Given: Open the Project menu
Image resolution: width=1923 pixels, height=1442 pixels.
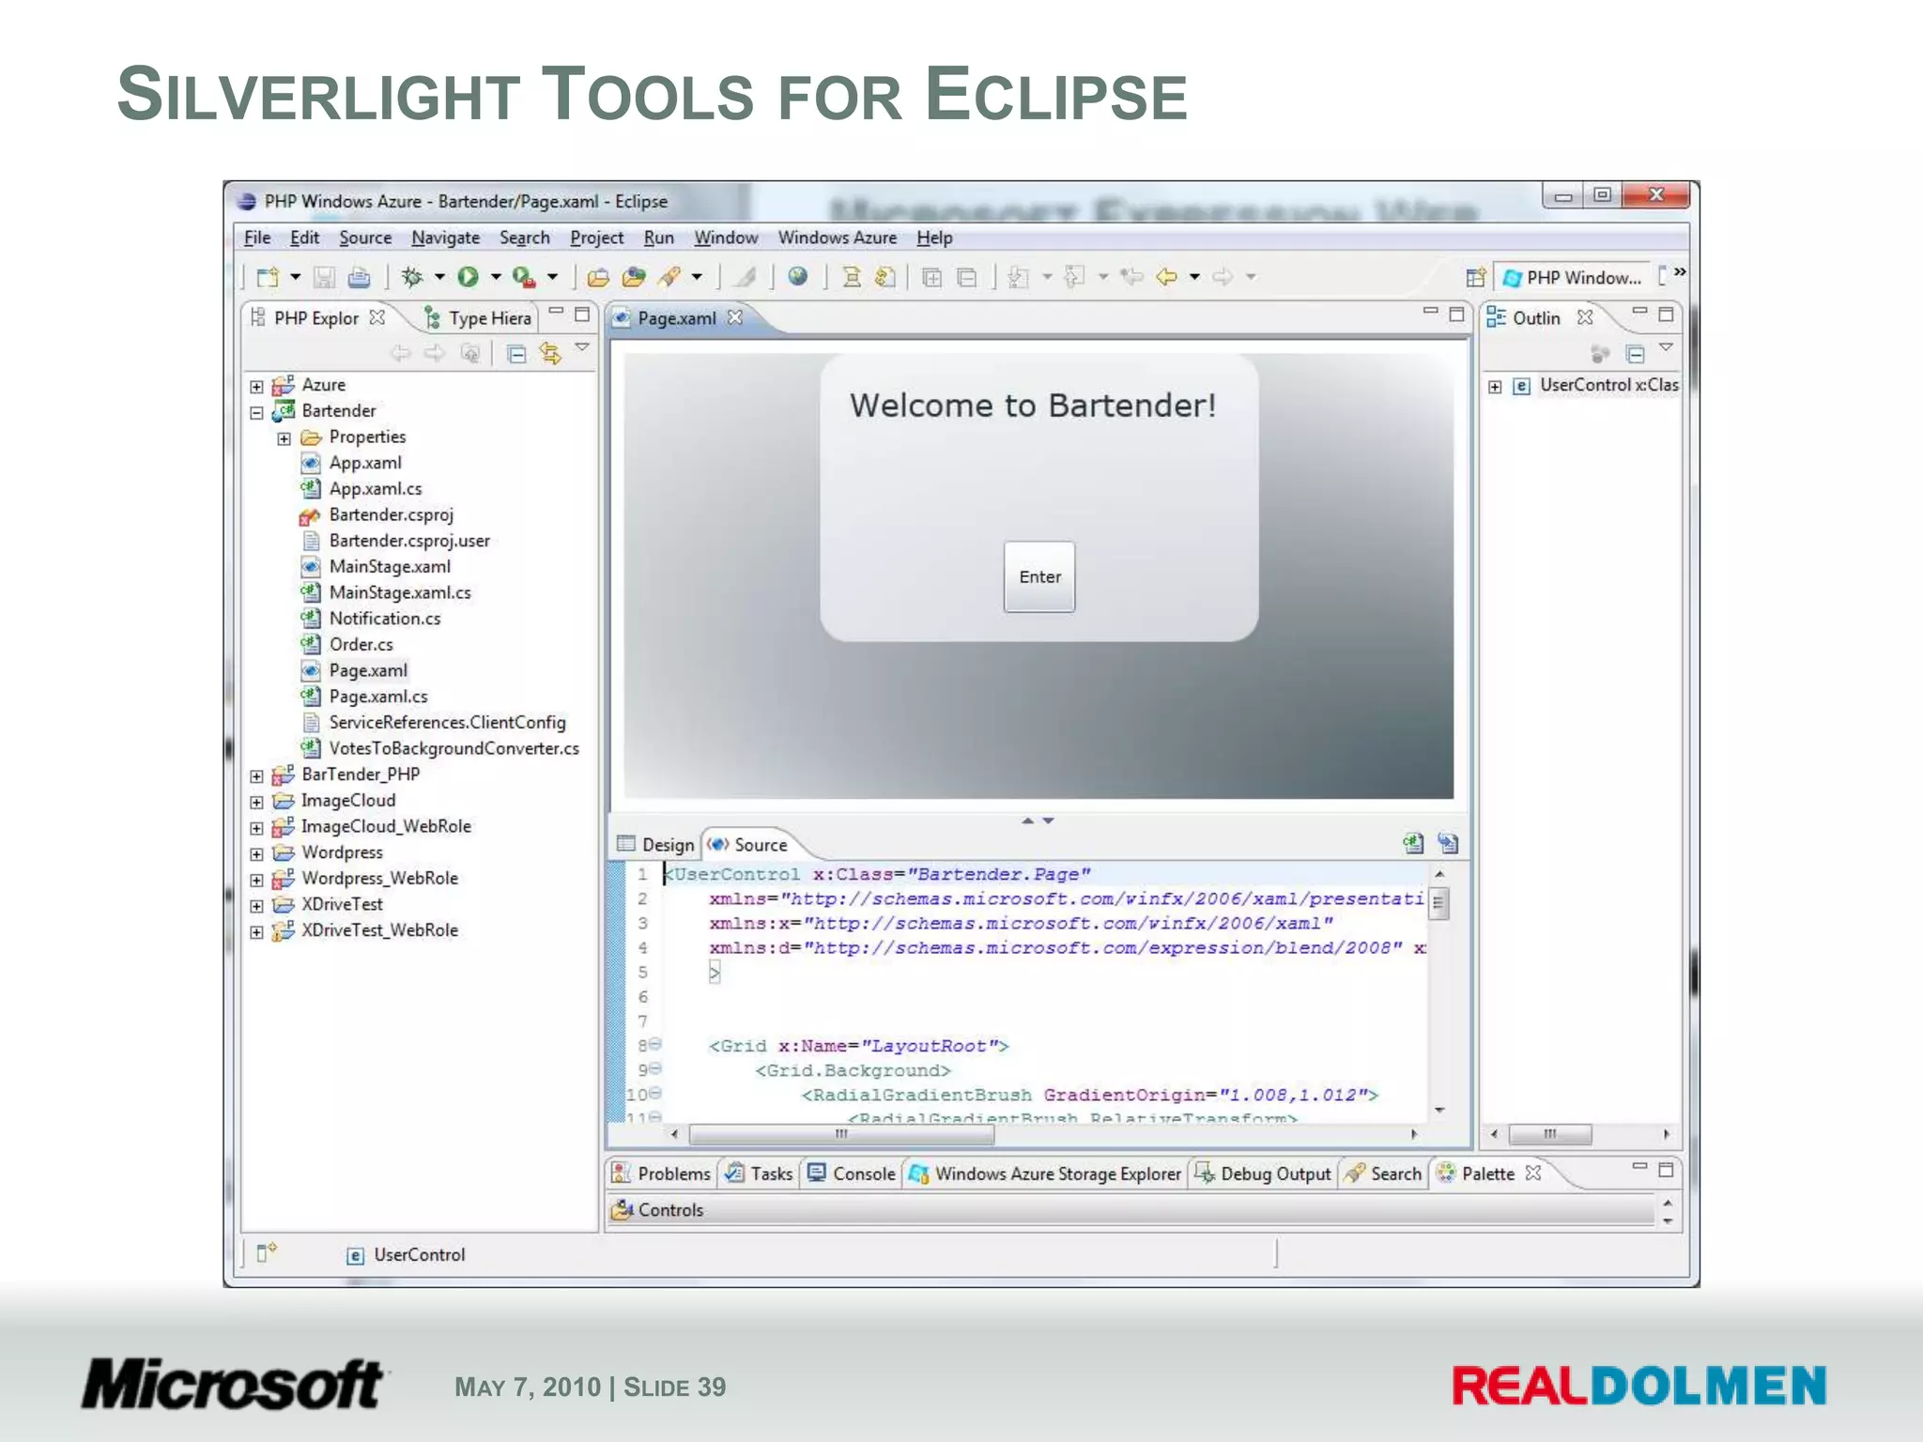Looking at the screenshot, I should click(x=597, y=238).
